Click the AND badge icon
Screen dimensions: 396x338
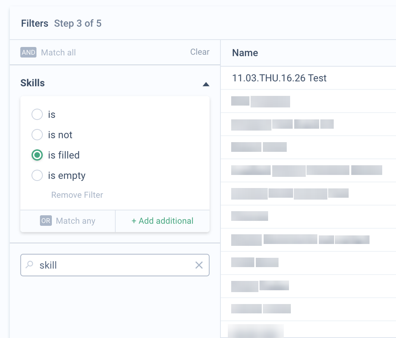(28, 52)
